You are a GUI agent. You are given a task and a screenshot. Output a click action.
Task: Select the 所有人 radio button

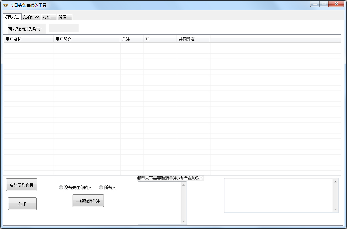101,187
